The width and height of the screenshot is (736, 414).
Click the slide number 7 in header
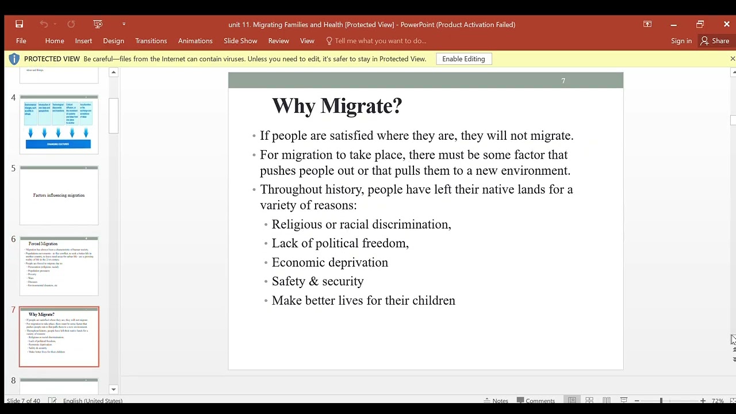click(x=563, y=81)
